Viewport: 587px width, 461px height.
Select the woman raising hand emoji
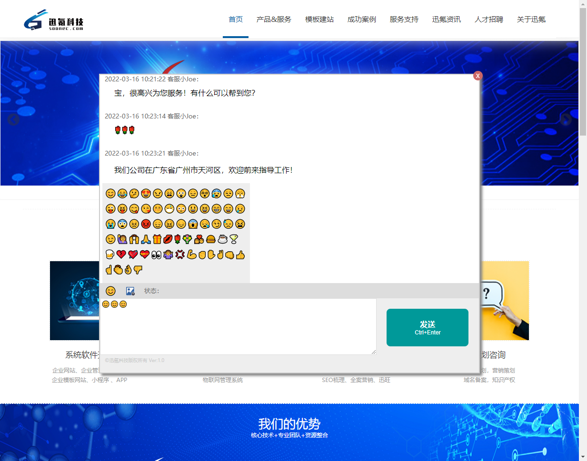coord(122,239)
